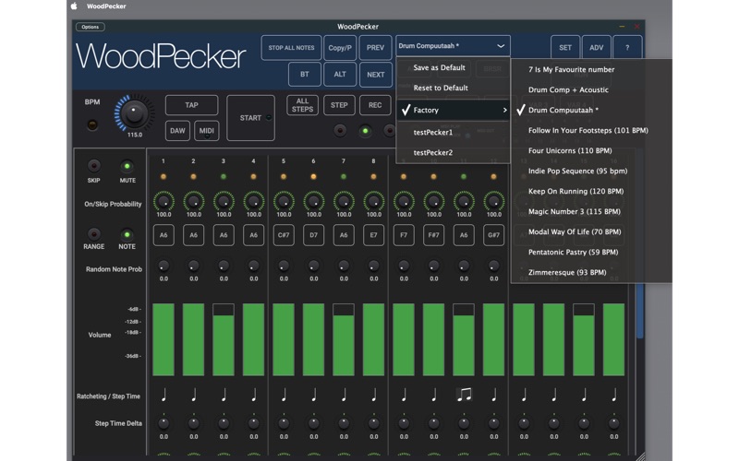Screen dimensions: 739x461
Task: Click the BT button
Action: pyautogui.click(x=305, y=75)
